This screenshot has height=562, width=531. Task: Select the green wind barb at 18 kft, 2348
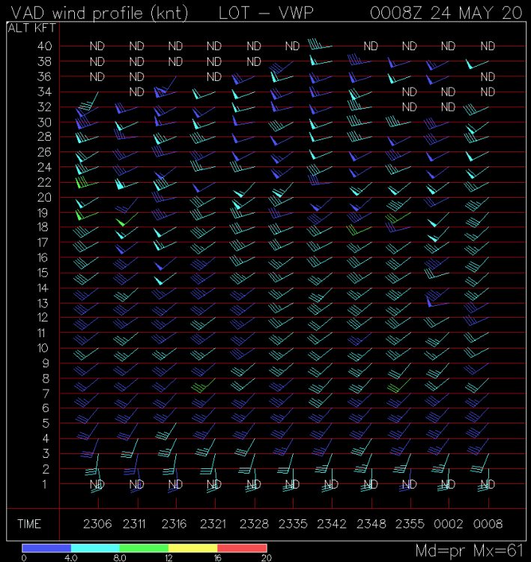point(358,229)
